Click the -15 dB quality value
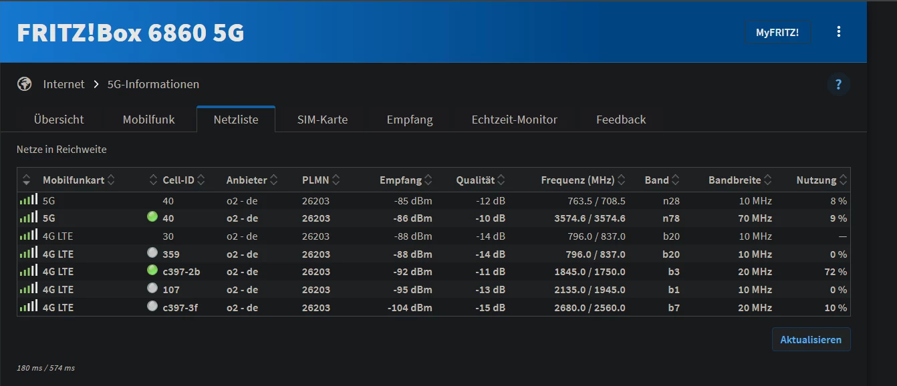 (x=490, y=307)
